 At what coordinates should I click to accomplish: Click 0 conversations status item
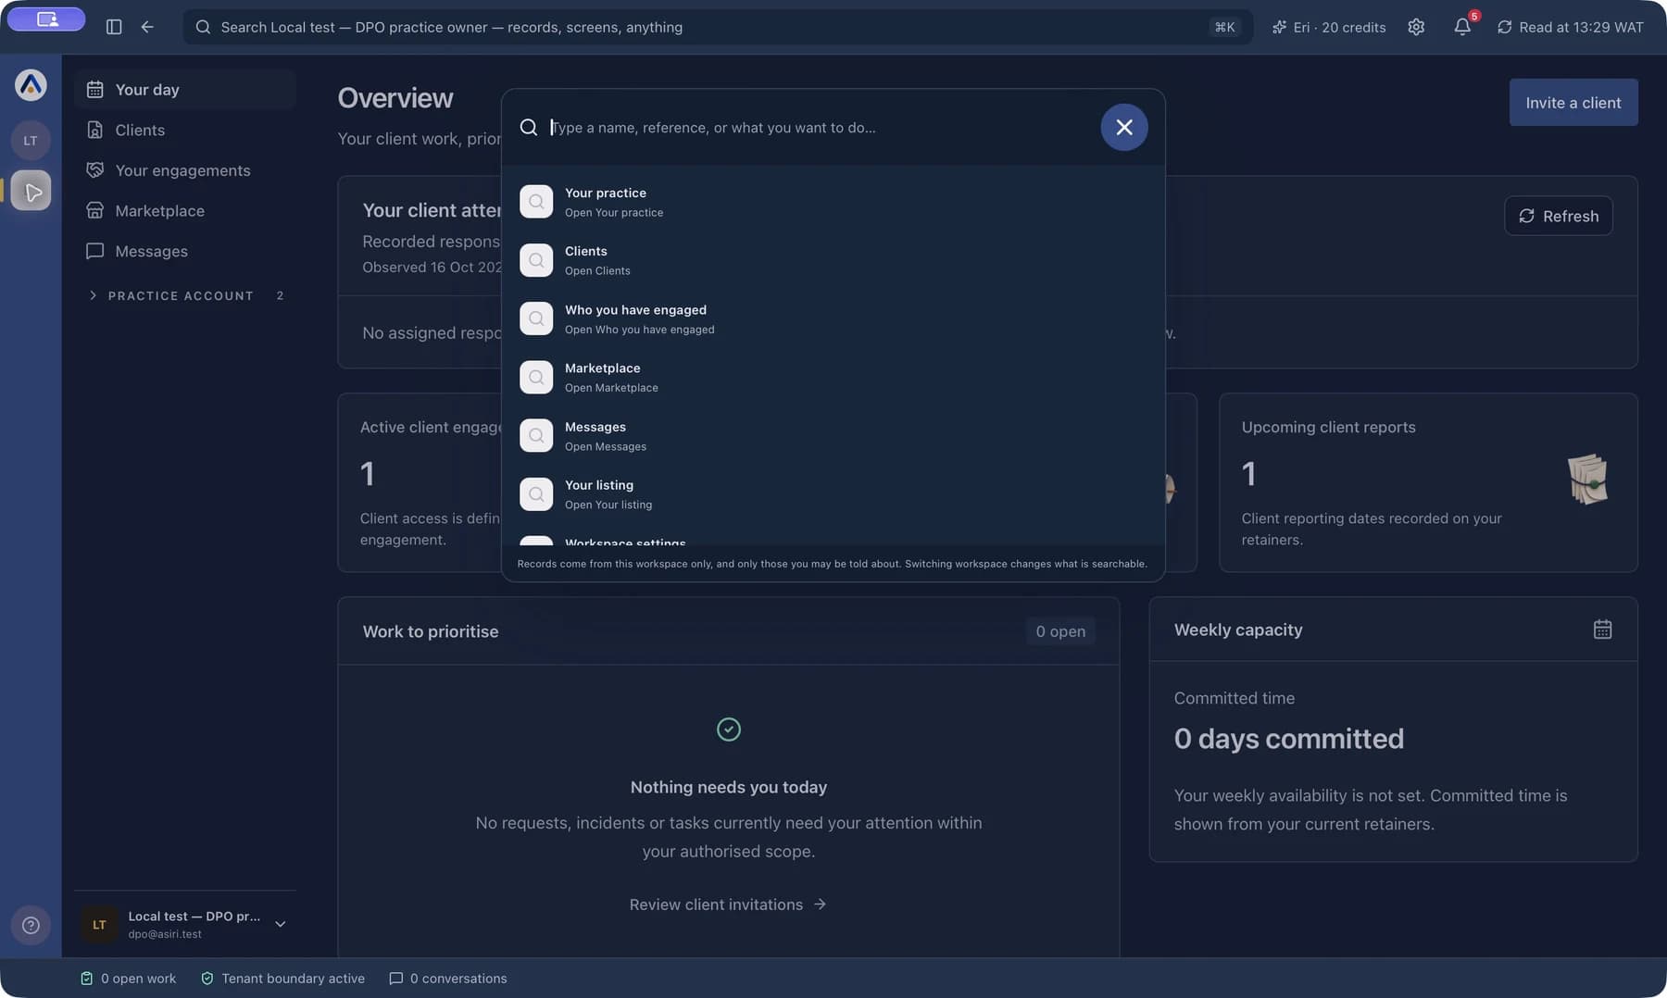point(448,979)
